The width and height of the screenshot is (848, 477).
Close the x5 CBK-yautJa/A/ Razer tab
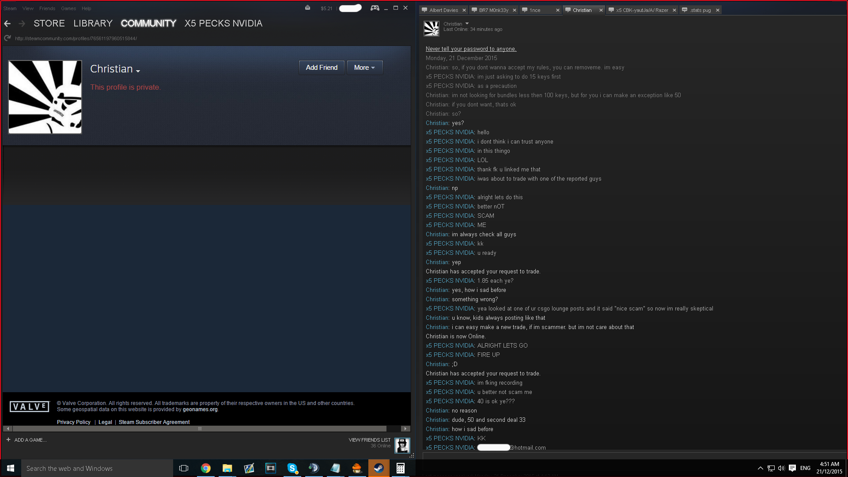click(x=674, y=10)
